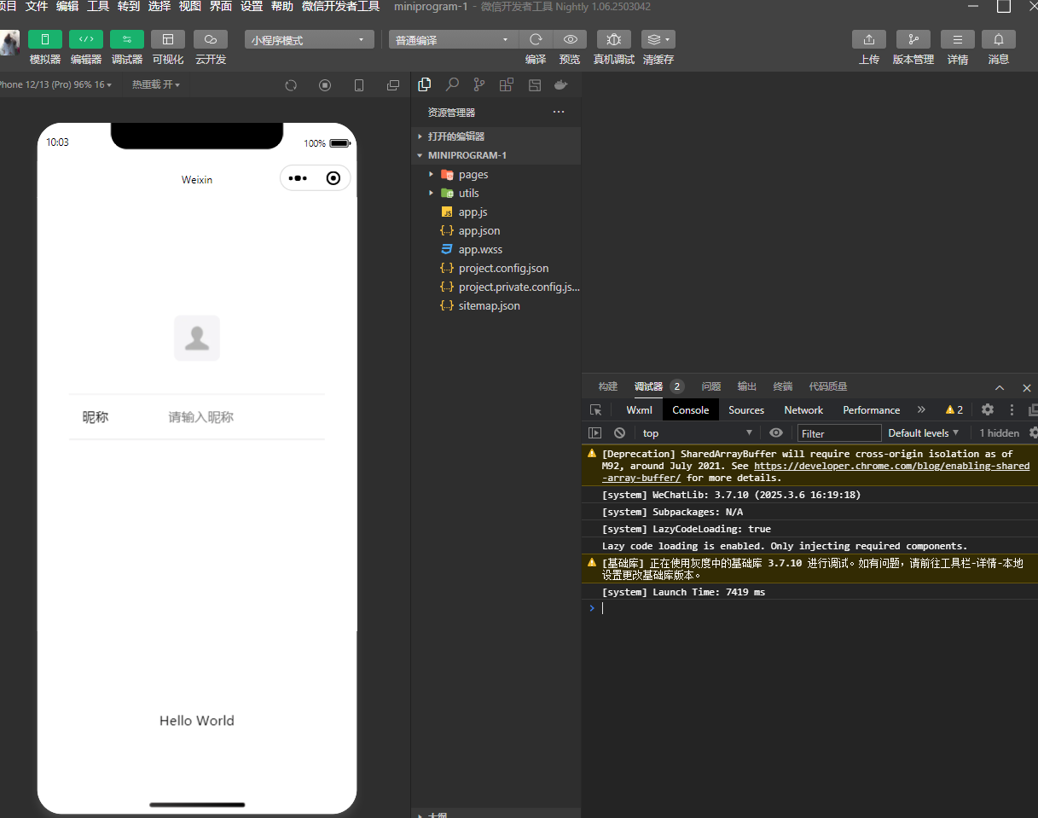Switch to the 问题 problems tab
Viewport: 1038px width, 818px height.
pyautogui.click(x=710, y=386)
